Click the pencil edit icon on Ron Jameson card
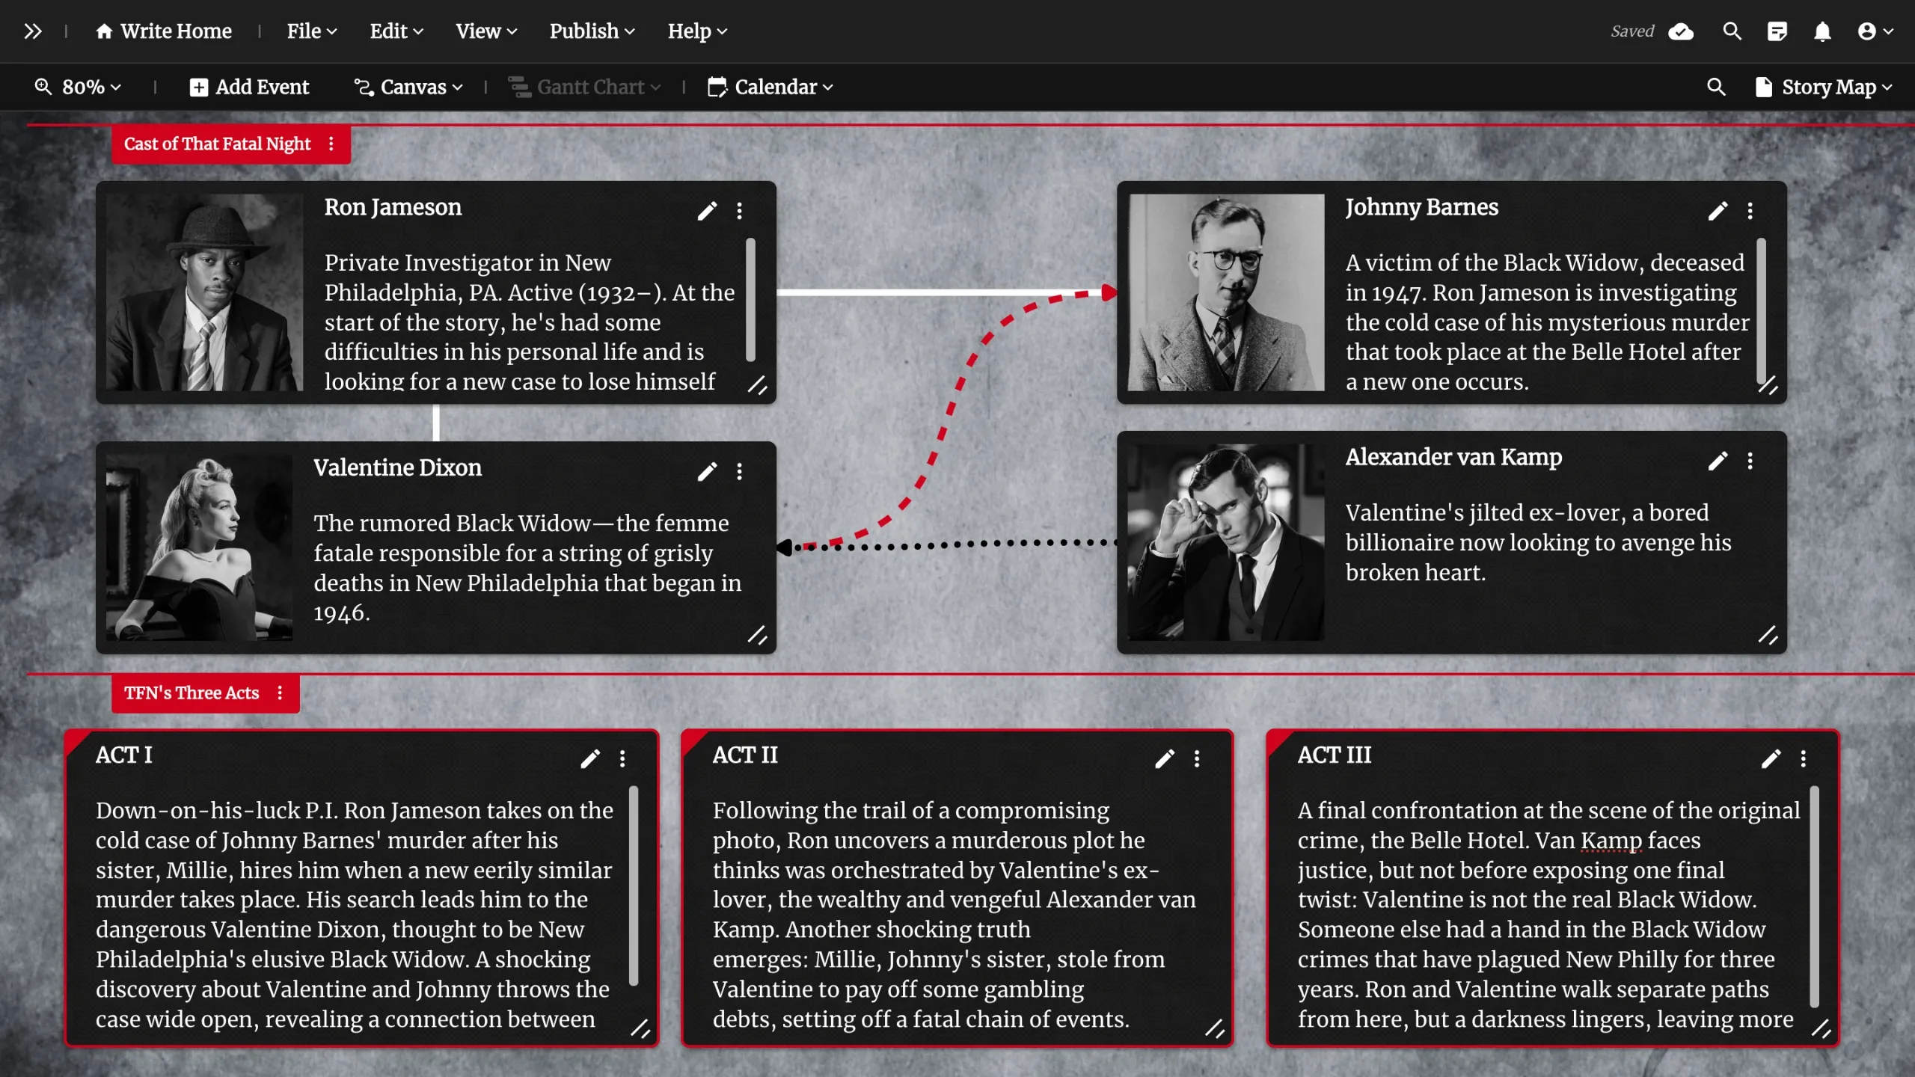This screenshot has height=1077, width=1915. coord(707,211)
